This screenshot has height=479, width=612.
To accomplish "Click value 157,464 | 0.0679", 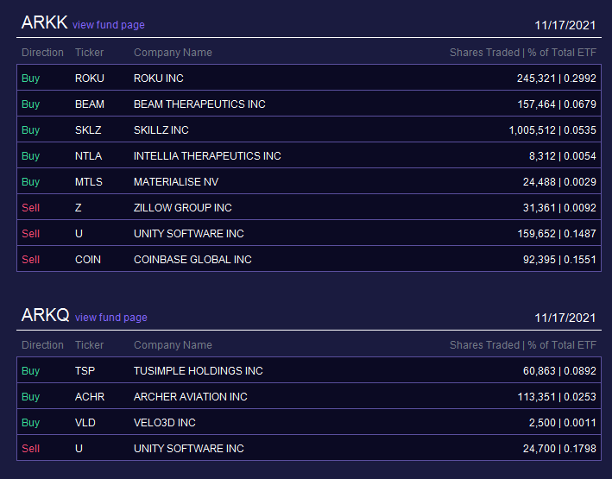I will click(x=557, y=104).
